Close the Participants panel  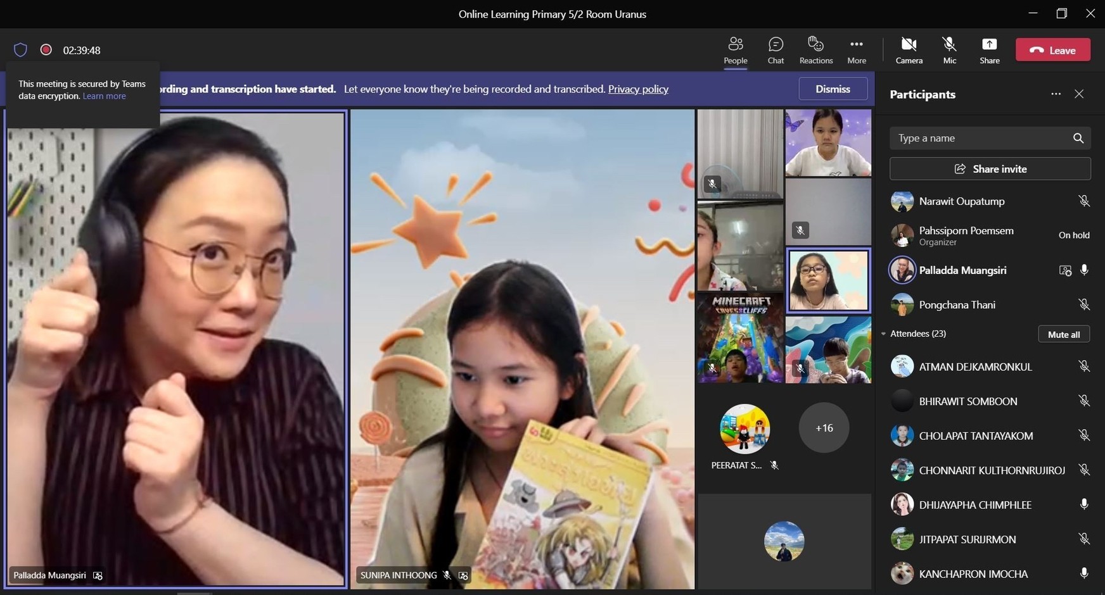click(1079, 94)
